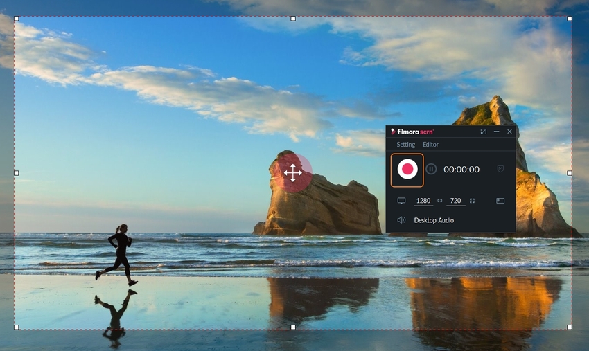Viewport: 589px width, 351px height.
Task: Click the pause recording button
Action: pyautogui.click(x=431, y=169)
